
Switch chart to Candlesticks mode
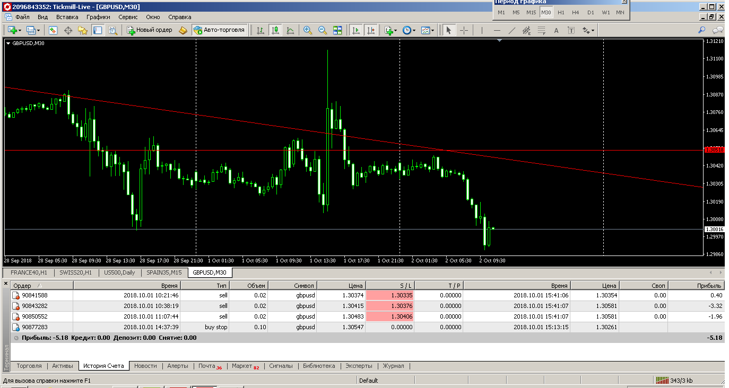click(275, 30)
